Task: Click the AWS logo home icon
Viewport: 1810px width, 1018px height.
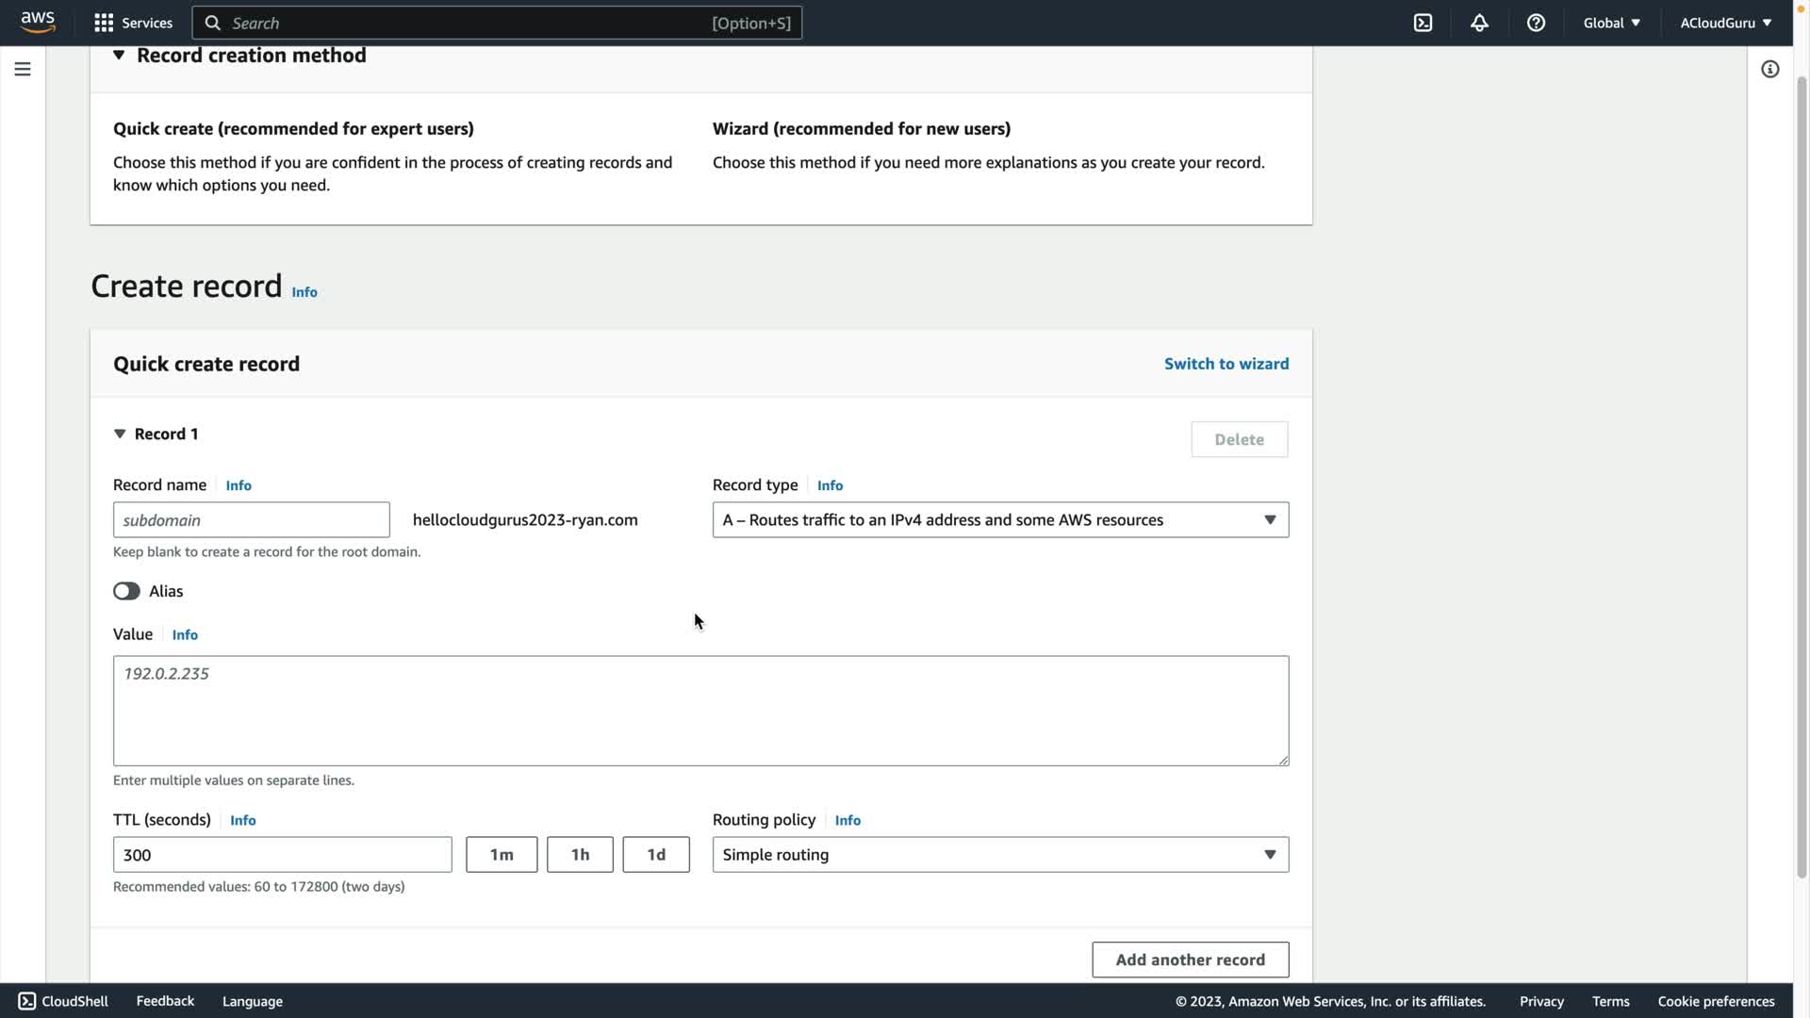Action: 38,22
